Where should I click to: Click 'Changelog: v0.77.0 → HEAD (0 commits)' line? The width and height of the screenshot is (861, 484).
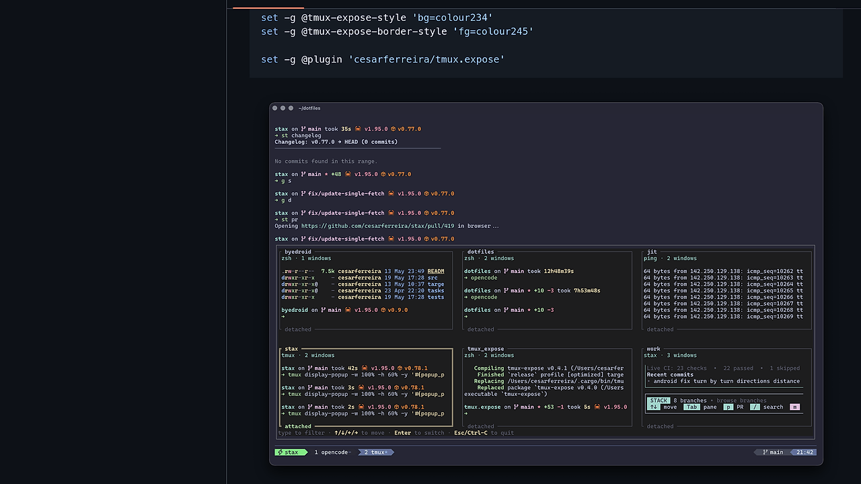(336, 142)
